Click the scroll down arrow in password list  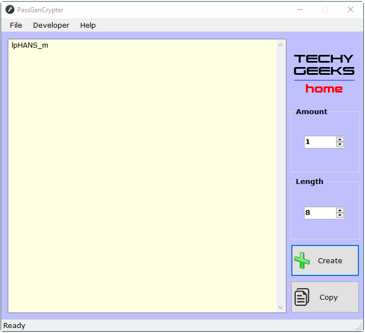click(280, 308)
